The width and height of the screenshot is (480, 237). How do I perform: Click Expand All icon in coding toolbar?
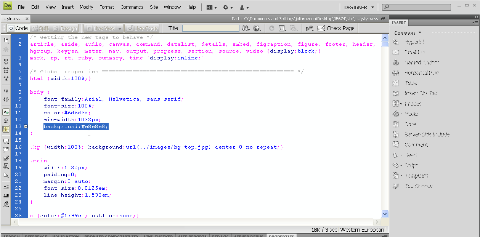[6, 79]
